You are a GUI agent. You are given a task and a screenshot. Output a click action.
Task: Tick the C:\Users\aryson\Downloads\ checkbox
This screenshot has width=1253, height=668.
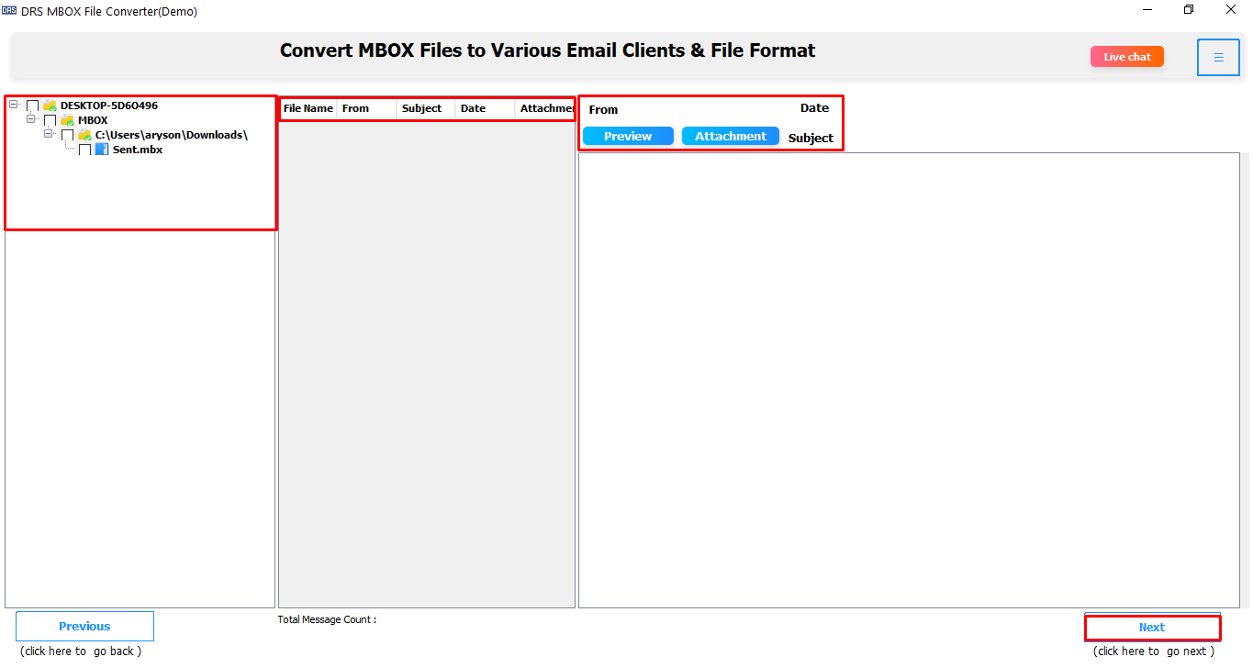68,136
